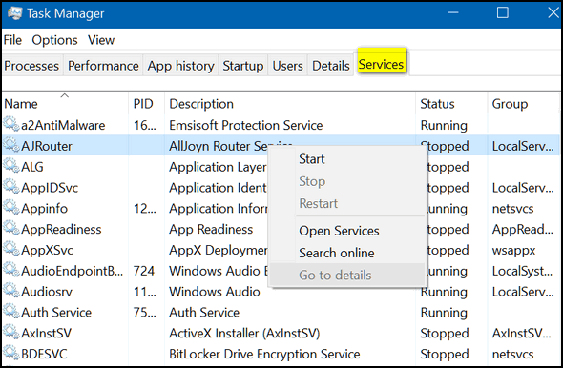This screenshot has width=563, height=368.
Task: Select the AppXSvc service name
Action: [x=47, y=250]
